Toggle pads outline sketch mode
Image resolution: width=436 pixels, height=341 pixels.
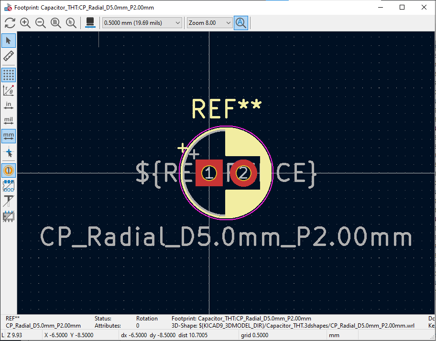(x=9, y=186)
